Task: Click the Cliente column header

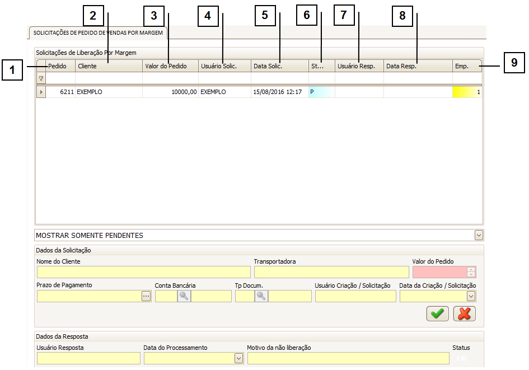Action: click(108, 66)
